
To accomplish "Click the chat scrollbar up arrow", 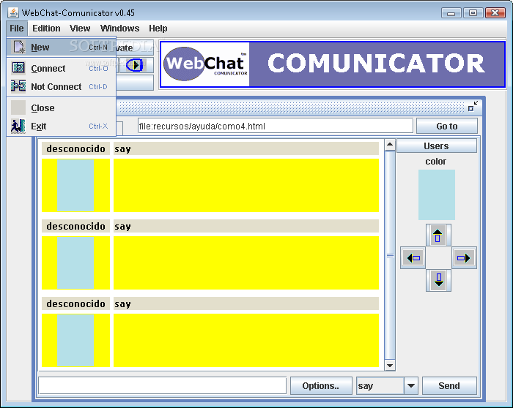I will 390,144.
